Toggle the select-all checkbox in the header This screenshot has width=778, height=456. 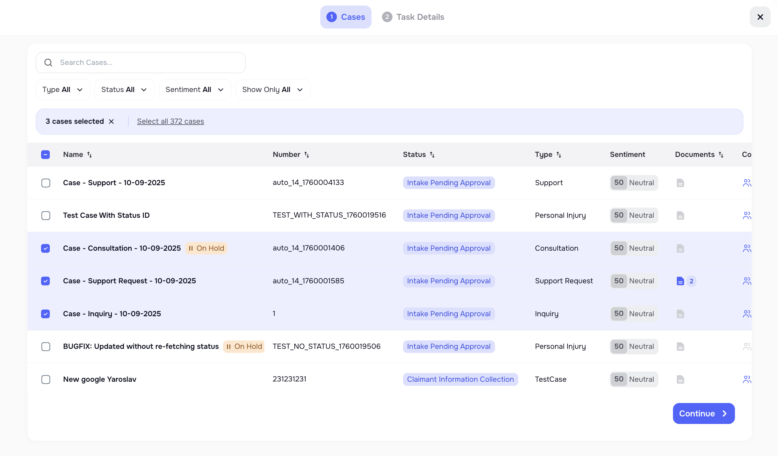(x=45, y=154)
